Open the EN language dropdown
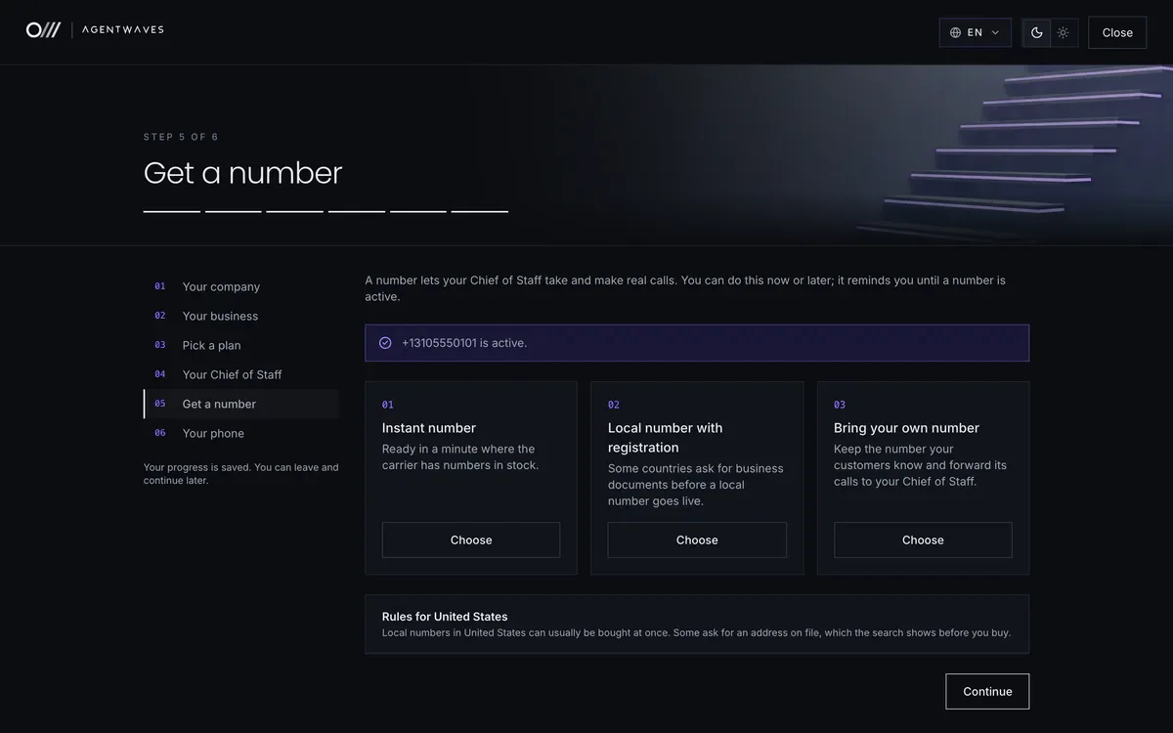 point(976,32)
